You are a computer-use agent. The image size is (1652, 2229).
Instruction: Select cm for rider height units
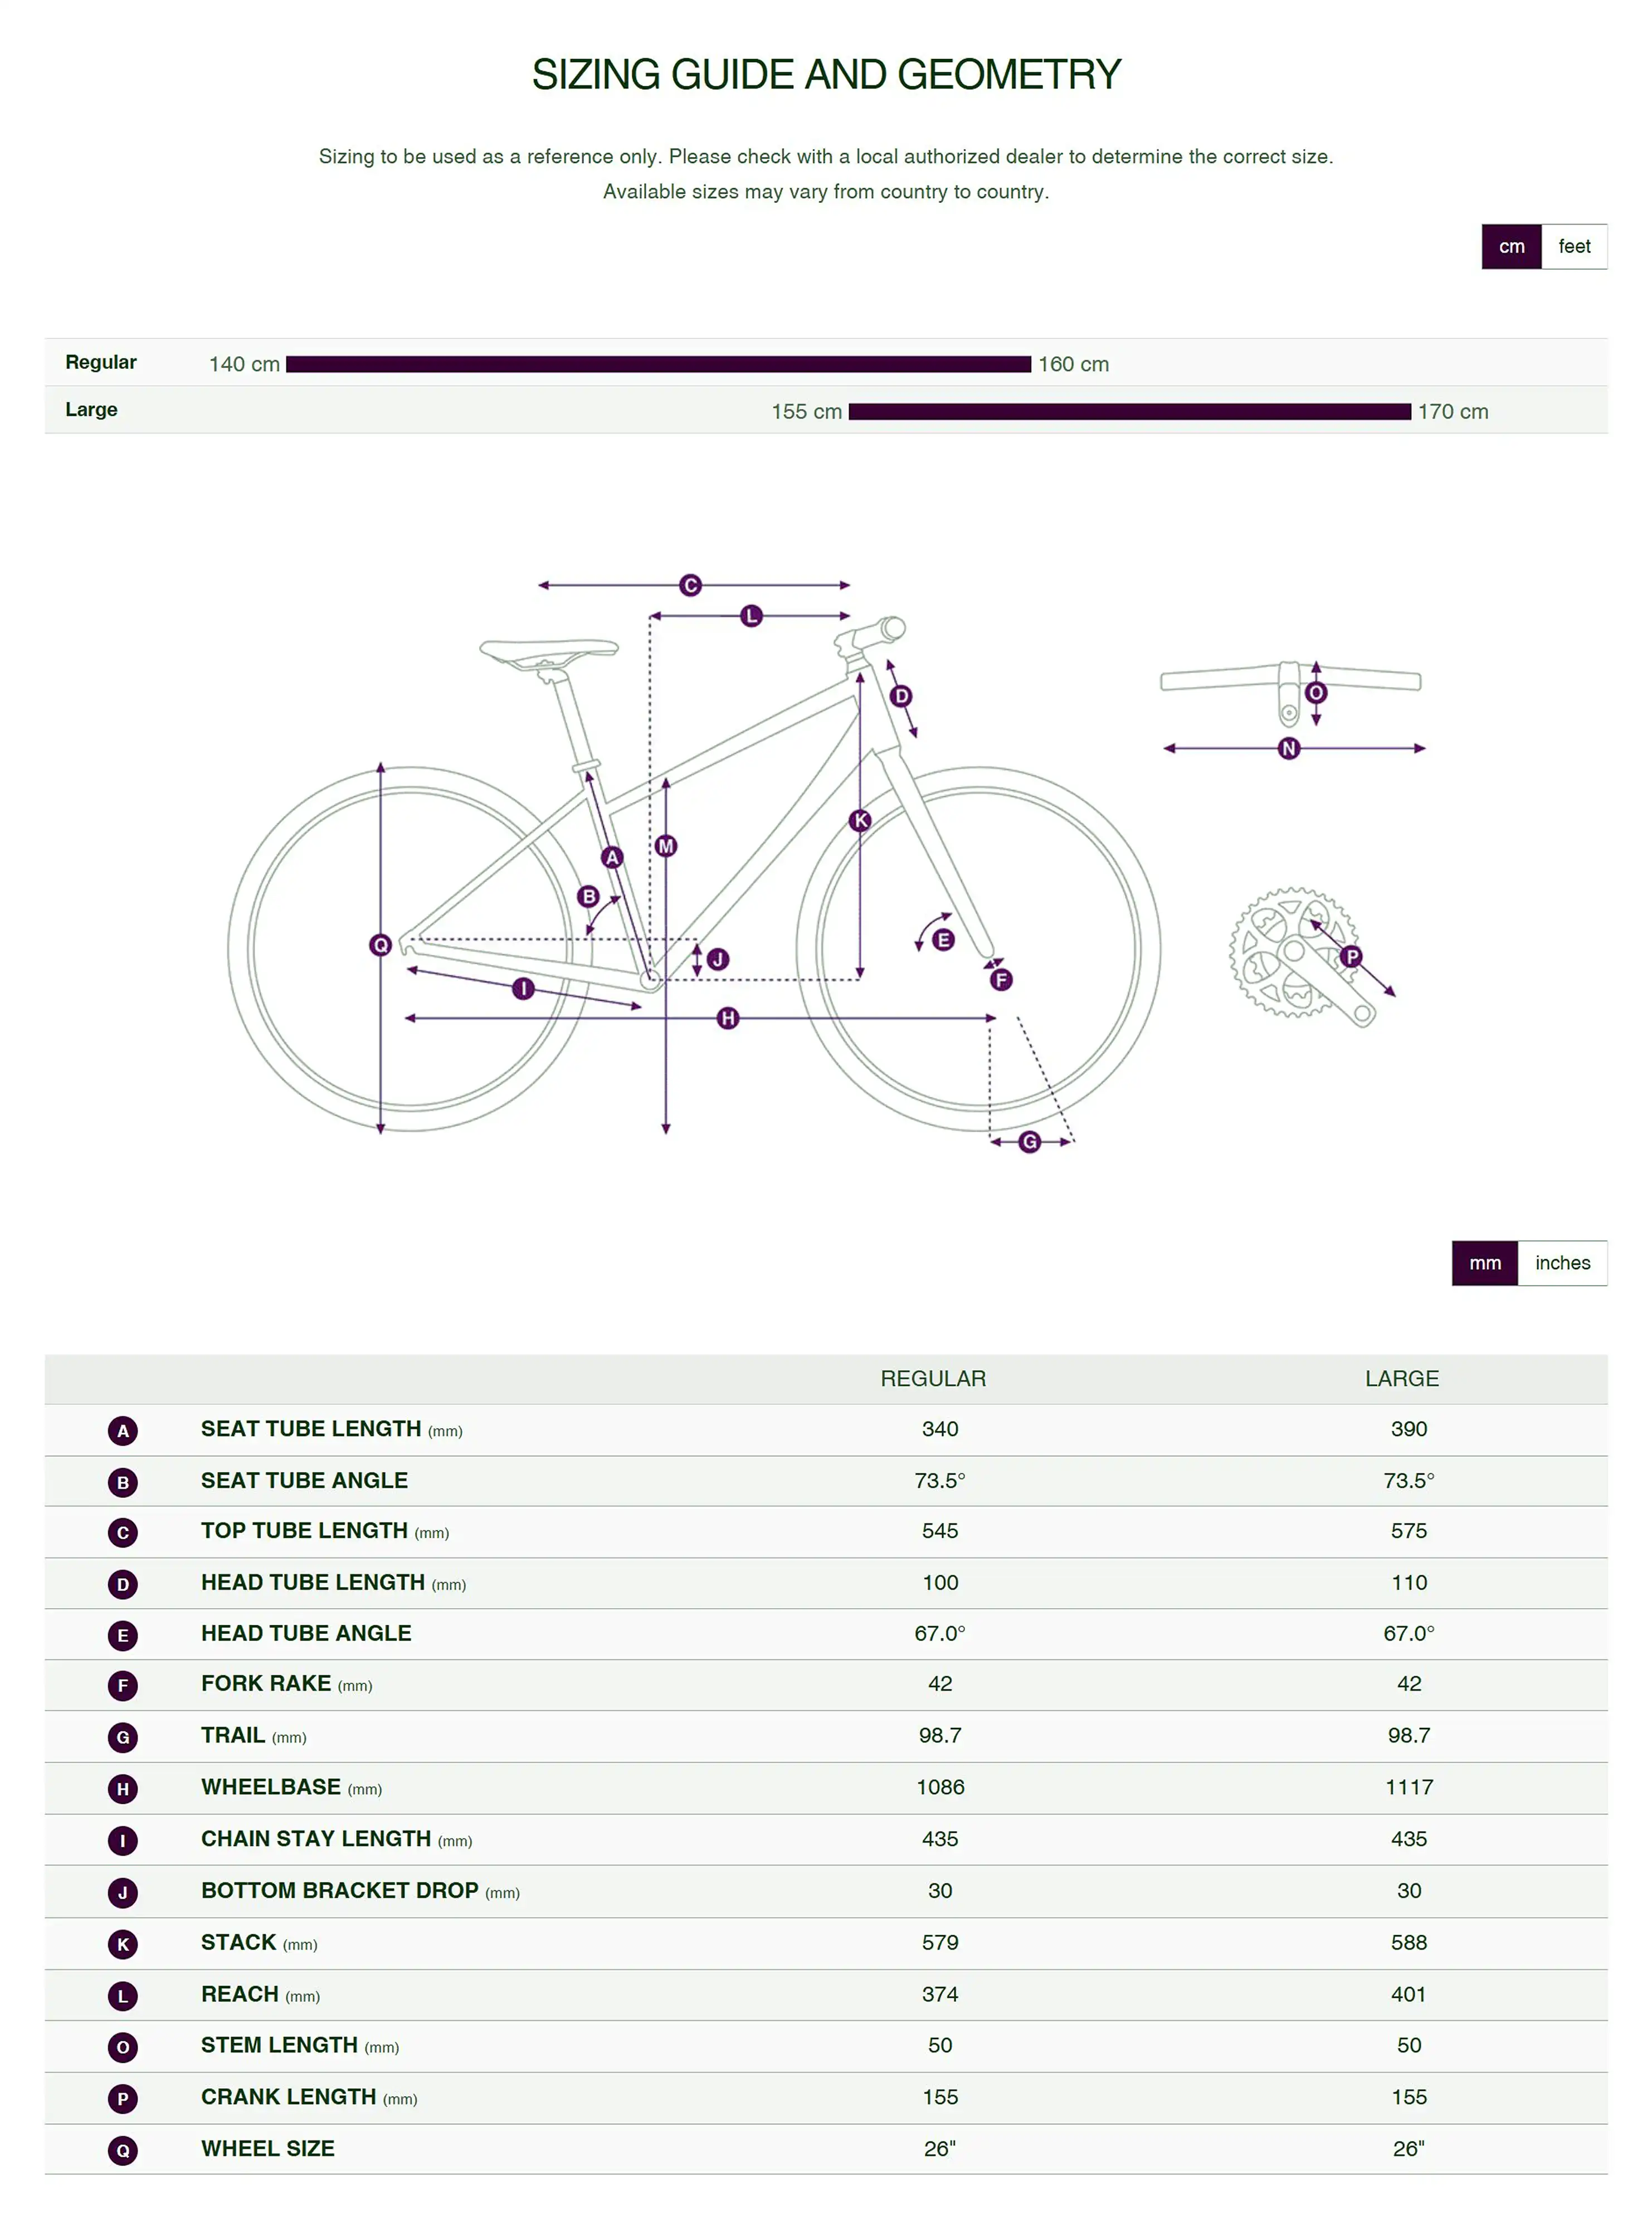1511,247
